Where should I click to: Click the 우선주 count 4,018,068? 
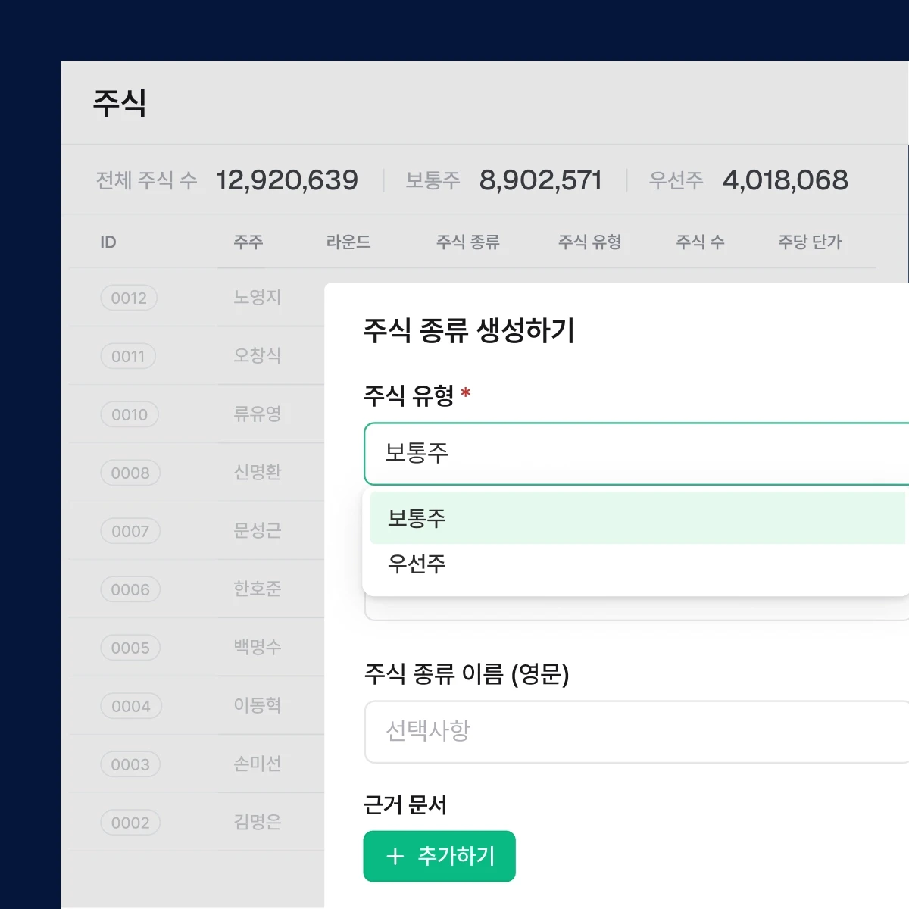[785, 180]
